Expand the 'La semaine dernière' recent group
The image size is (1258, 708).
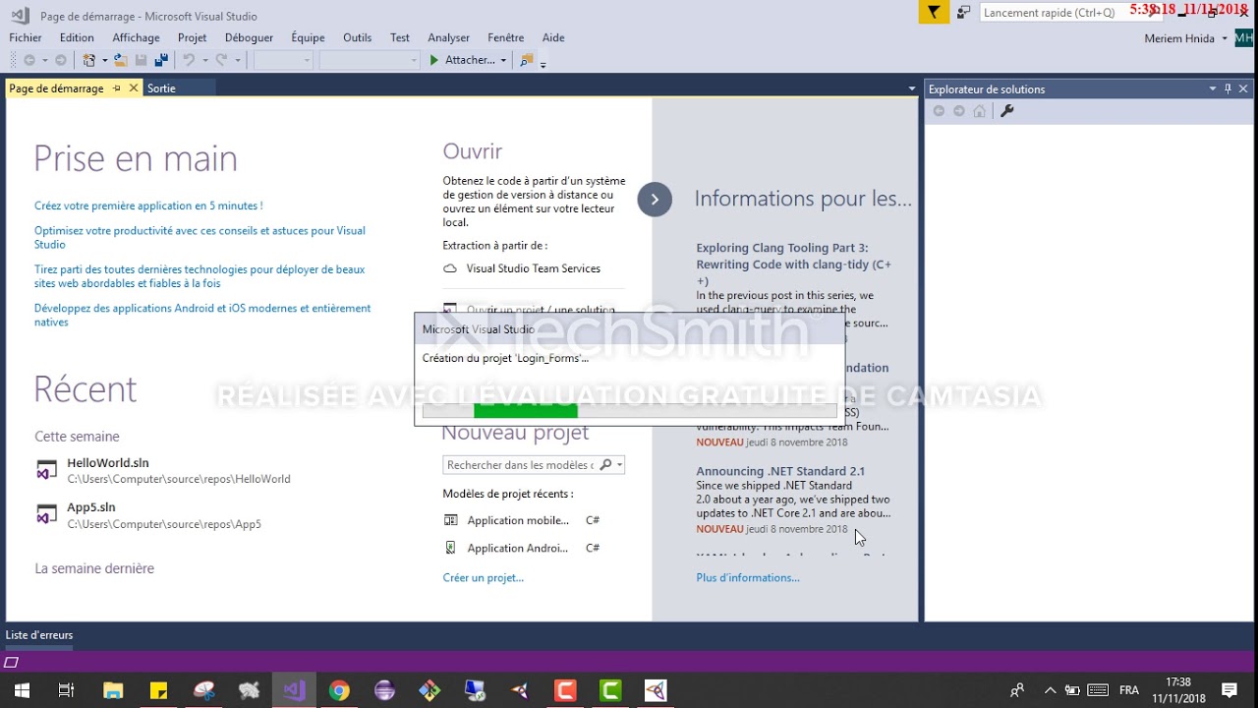click(94, 568)
